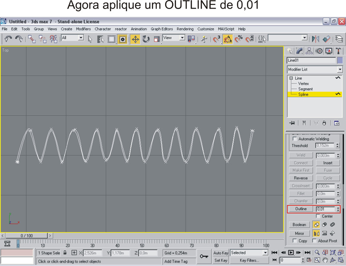This screenshot has height=266, width=346.
Task: Choose the Select Object arrow tool
Action: (90, 39)
